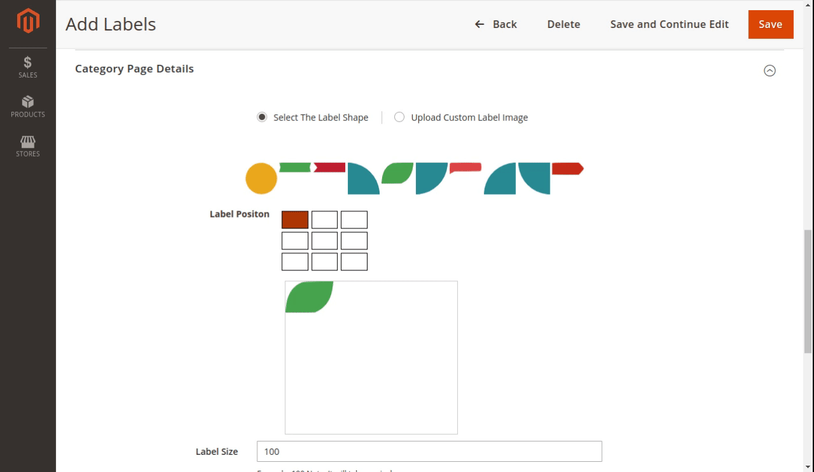Open the Sales menu

click(x=28, y=67)
